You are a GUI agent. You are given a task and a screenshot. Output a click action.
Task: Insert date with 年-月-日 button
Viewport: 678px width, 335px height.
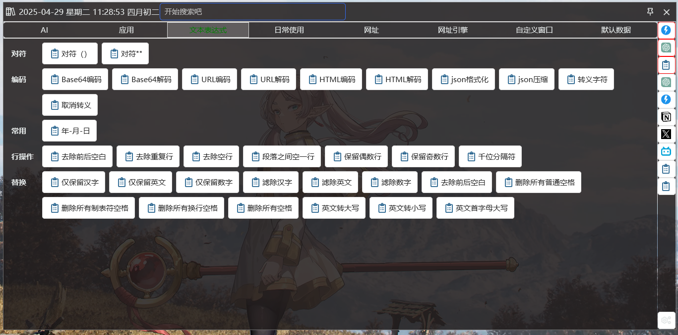point(69,131)
